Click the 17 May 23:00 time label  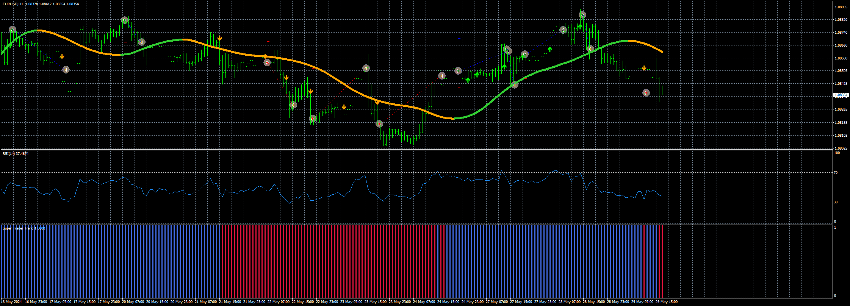coord(109,302)
